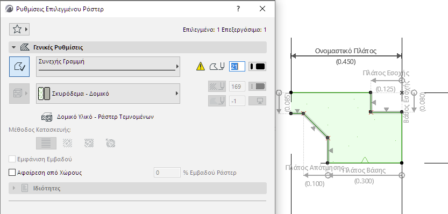Click the contour pen number field 21
448x214 pixels.
pyautogui.click(x=237, y=67)
